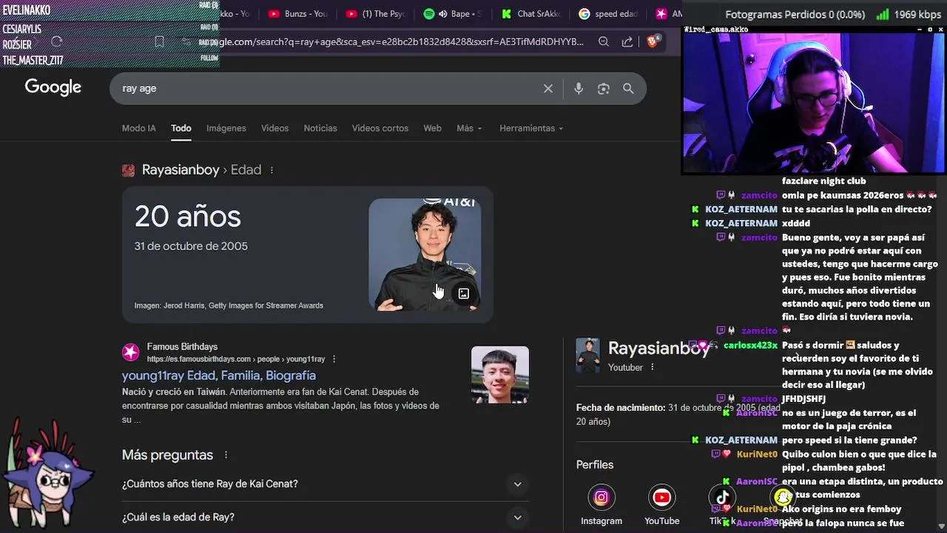This screenshot has height=533, width=947.
Task: Select the Noticias search tab
Action: tap(320, 128)
